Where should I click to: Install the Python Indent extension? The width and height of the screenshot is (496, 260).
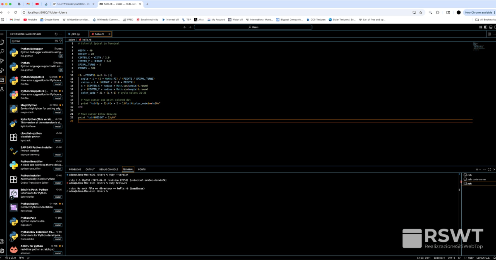58,211
